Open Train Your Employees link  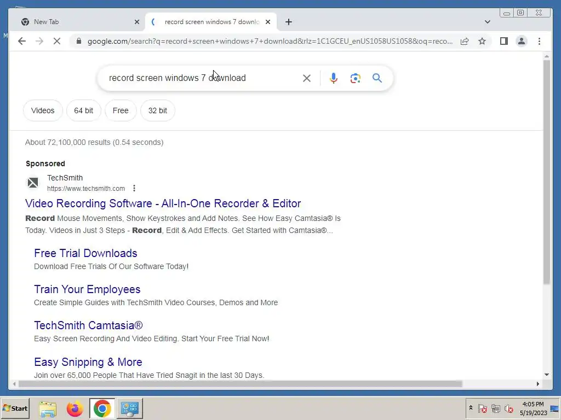click(x=87, y=289)
